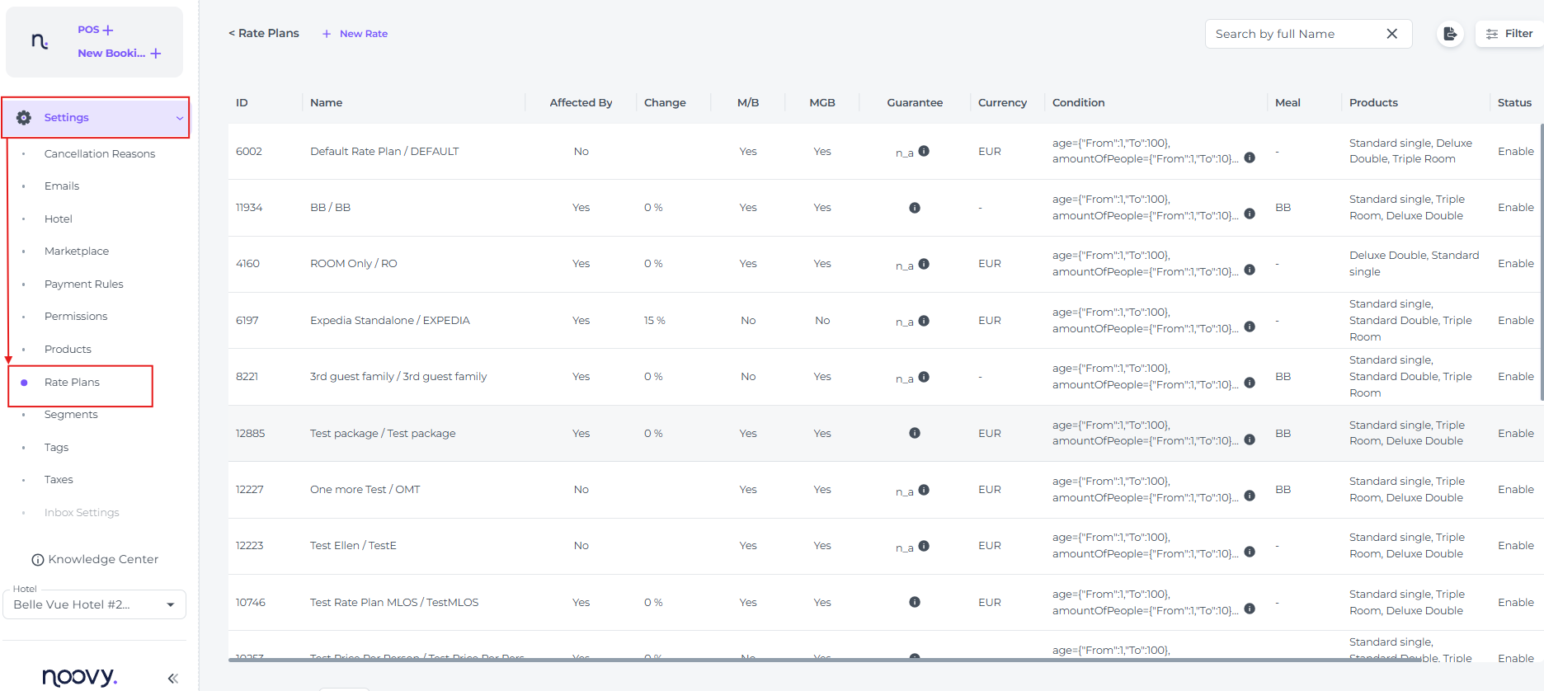Click guarantee info icon for Default Rate Plan

pyautogui.click(x=924, y=151)
